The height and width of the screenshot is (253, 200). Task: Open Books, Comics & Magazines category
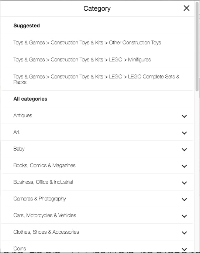tap(97, 165)
